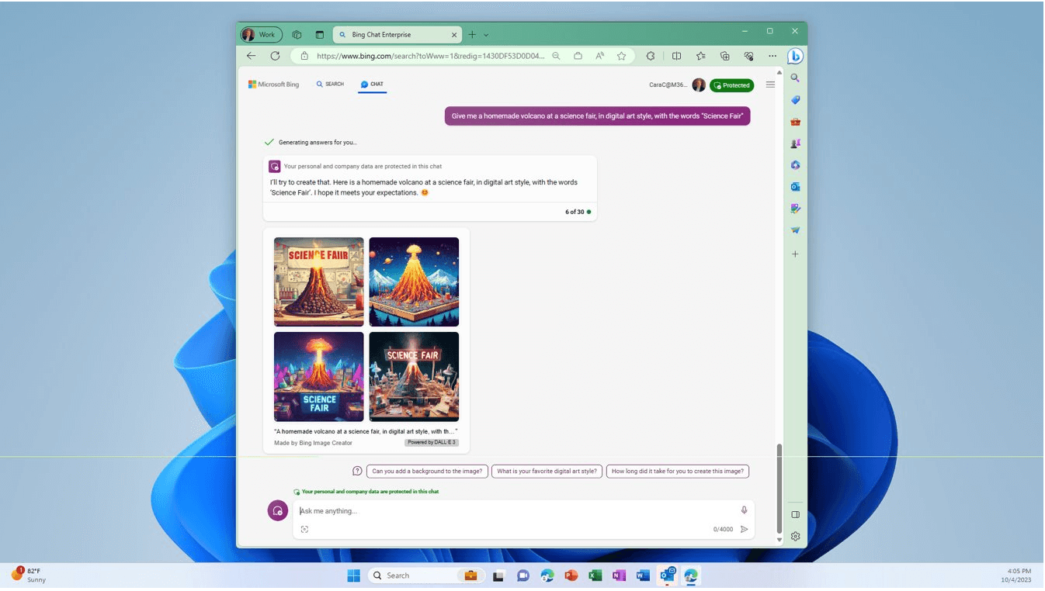Open a new tab with the plus button
This screenshot has width=1045, height=591.
pos(472,34)
